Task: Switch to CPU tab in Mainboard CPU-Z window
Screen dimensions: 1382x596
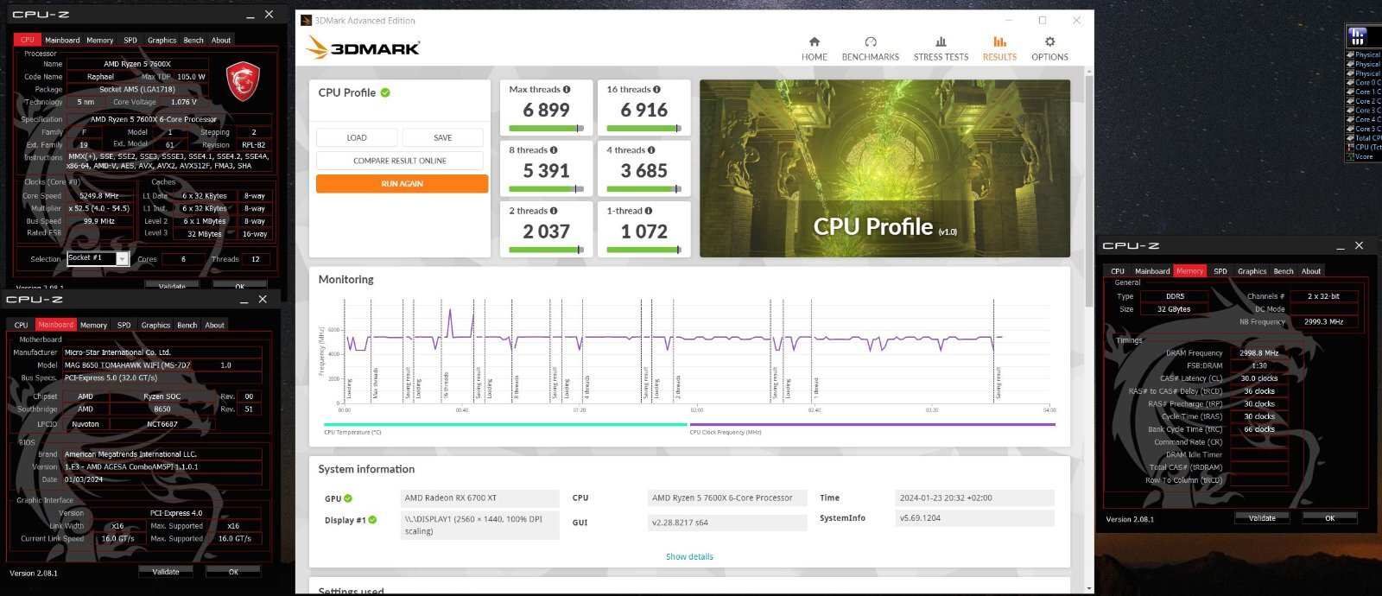Action: point(21,325)
